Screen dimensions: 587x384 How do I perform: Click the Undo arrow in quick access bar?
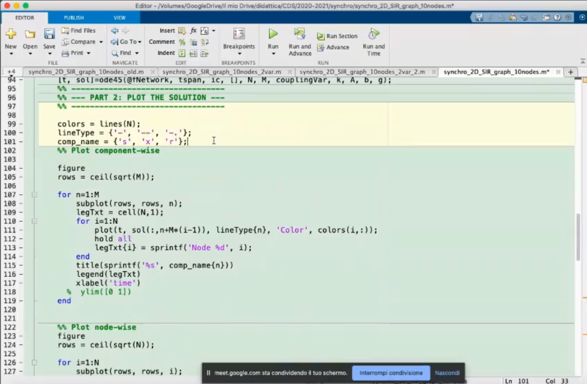[x=524, y=18]
